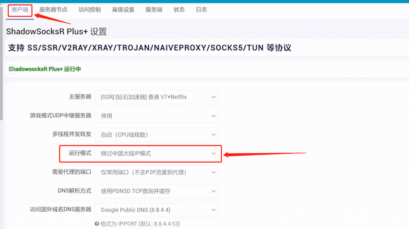The height and width of the screenshot is (229, 409).
Task: Open the 访问控制 tab
Action: pyautogui.click(x=90, y=10)
